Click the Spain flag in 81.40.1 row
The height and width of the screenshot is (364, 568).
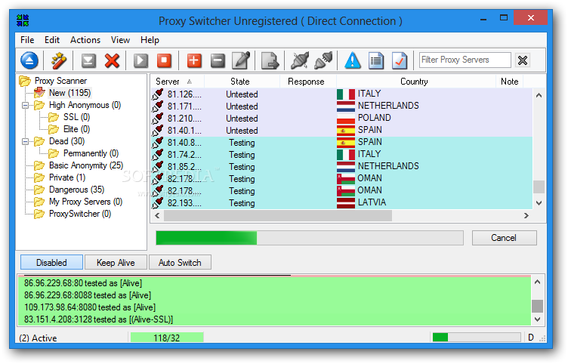346,131
